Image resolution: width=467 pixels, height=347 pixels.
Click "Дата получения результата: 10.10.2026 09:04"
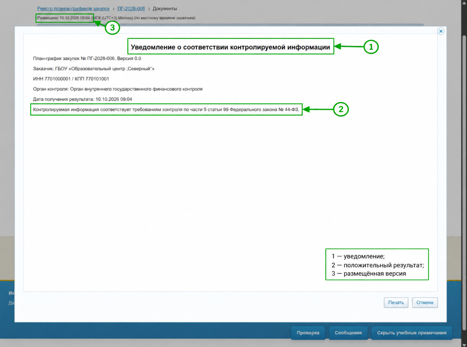click(83, 99)
